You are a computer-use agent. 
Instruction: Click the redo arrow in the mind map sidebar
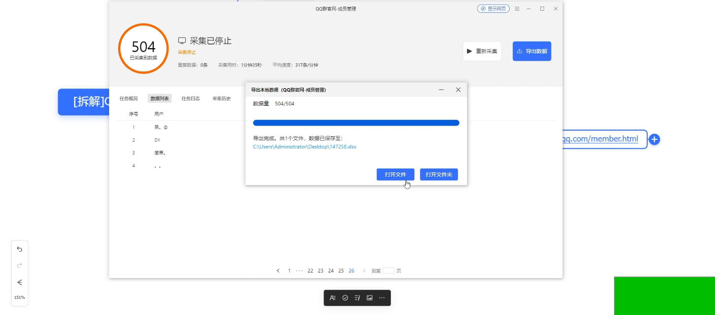(20, 265)
